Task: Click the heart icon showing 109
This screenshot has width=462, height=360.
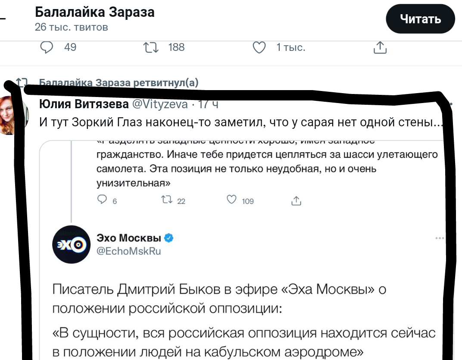Action: point(231,200)
